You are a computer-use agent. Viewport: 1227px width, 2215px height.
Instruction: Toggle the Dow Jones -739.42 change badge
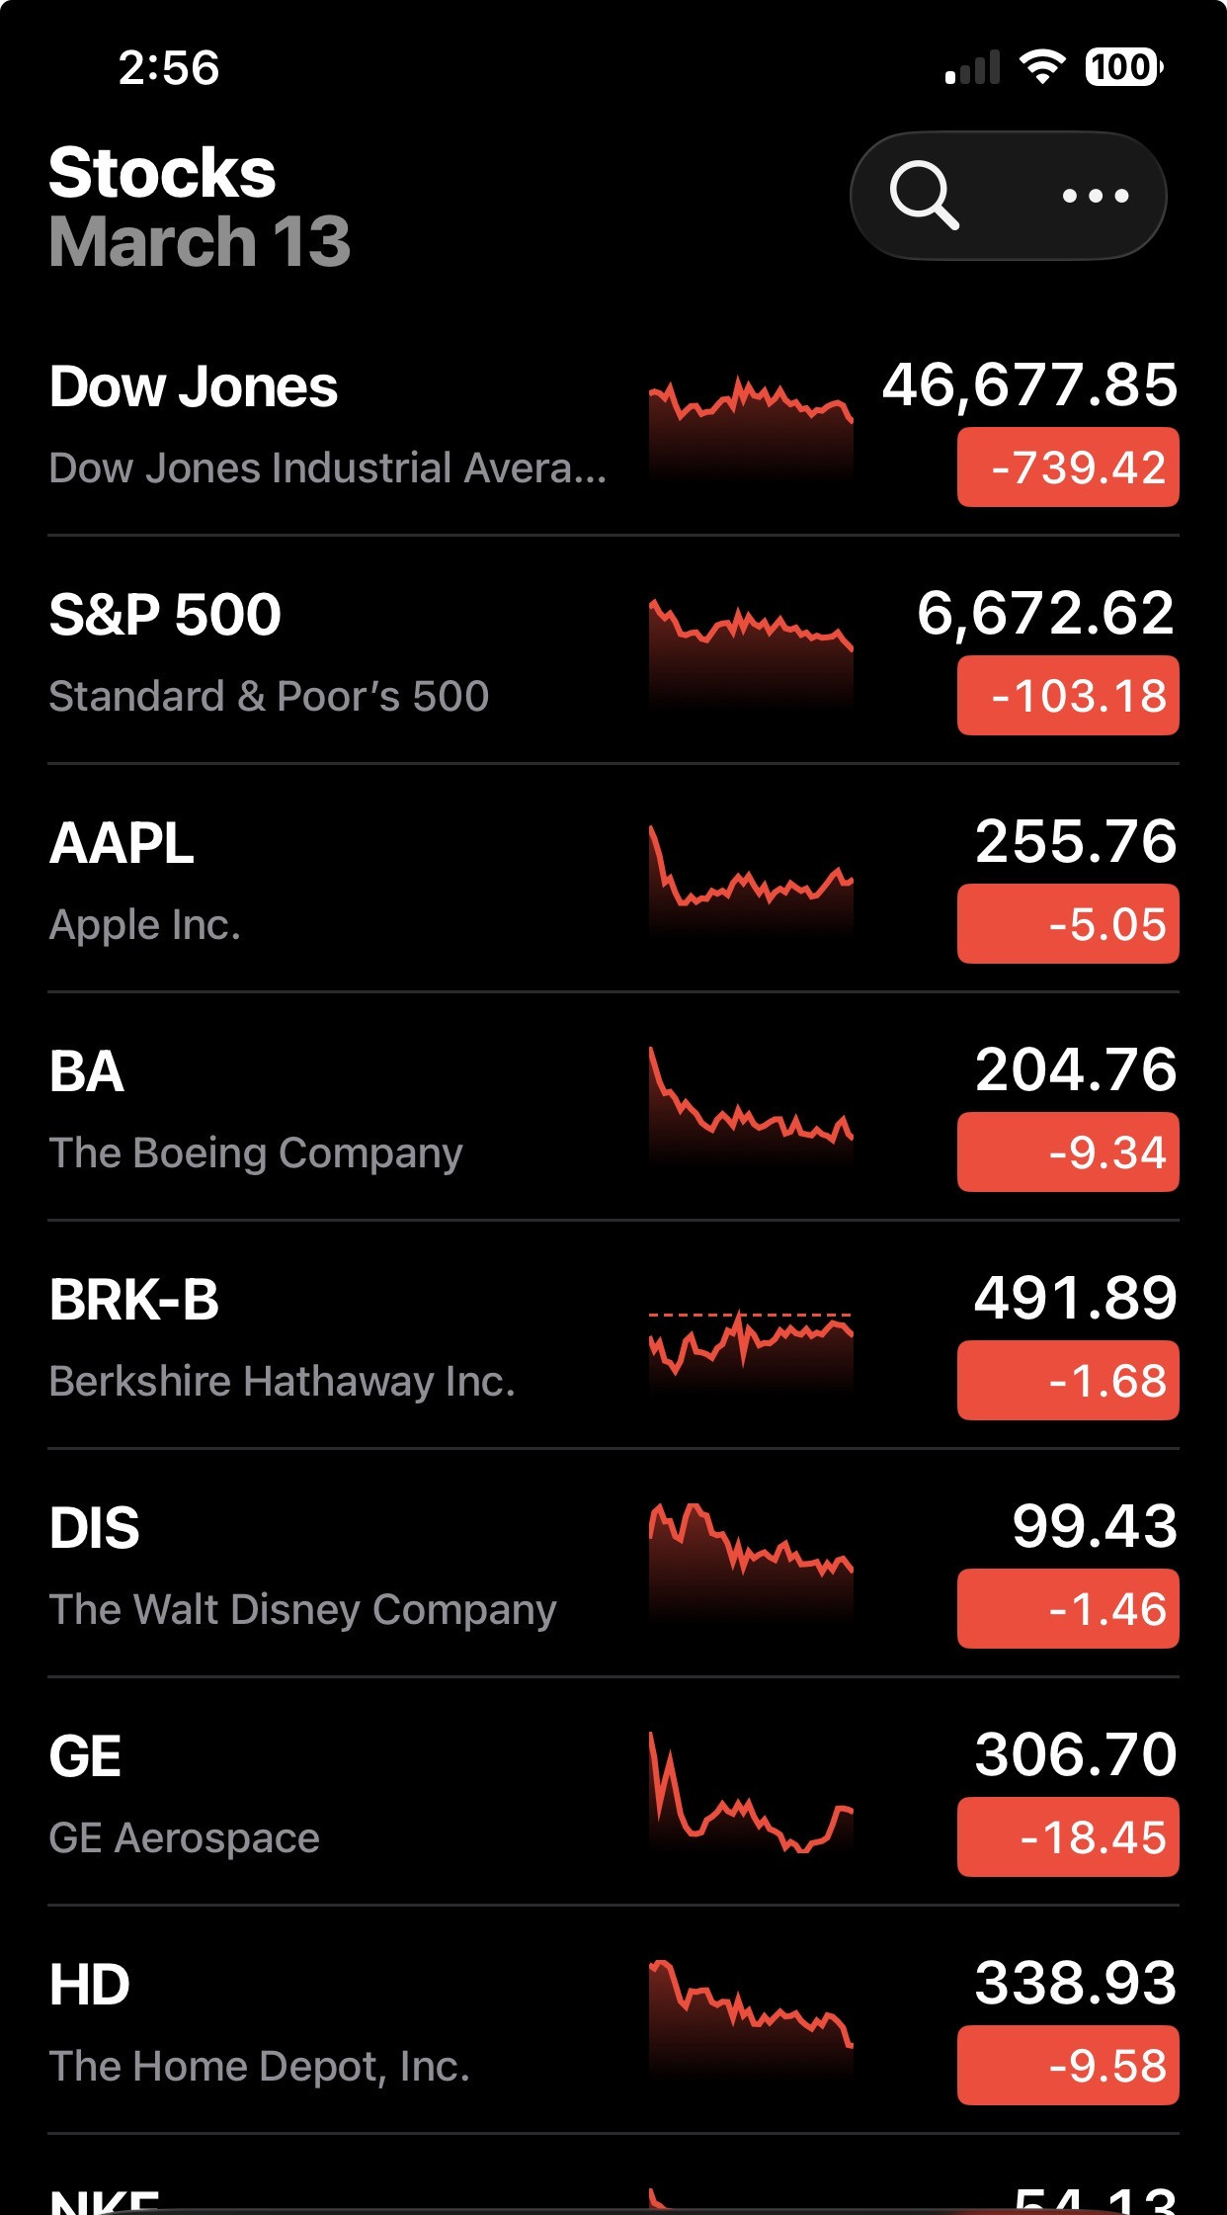(1067, 468)
